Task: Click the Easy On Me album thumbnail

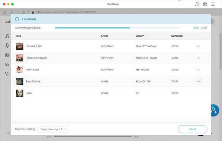Action: 20,81
